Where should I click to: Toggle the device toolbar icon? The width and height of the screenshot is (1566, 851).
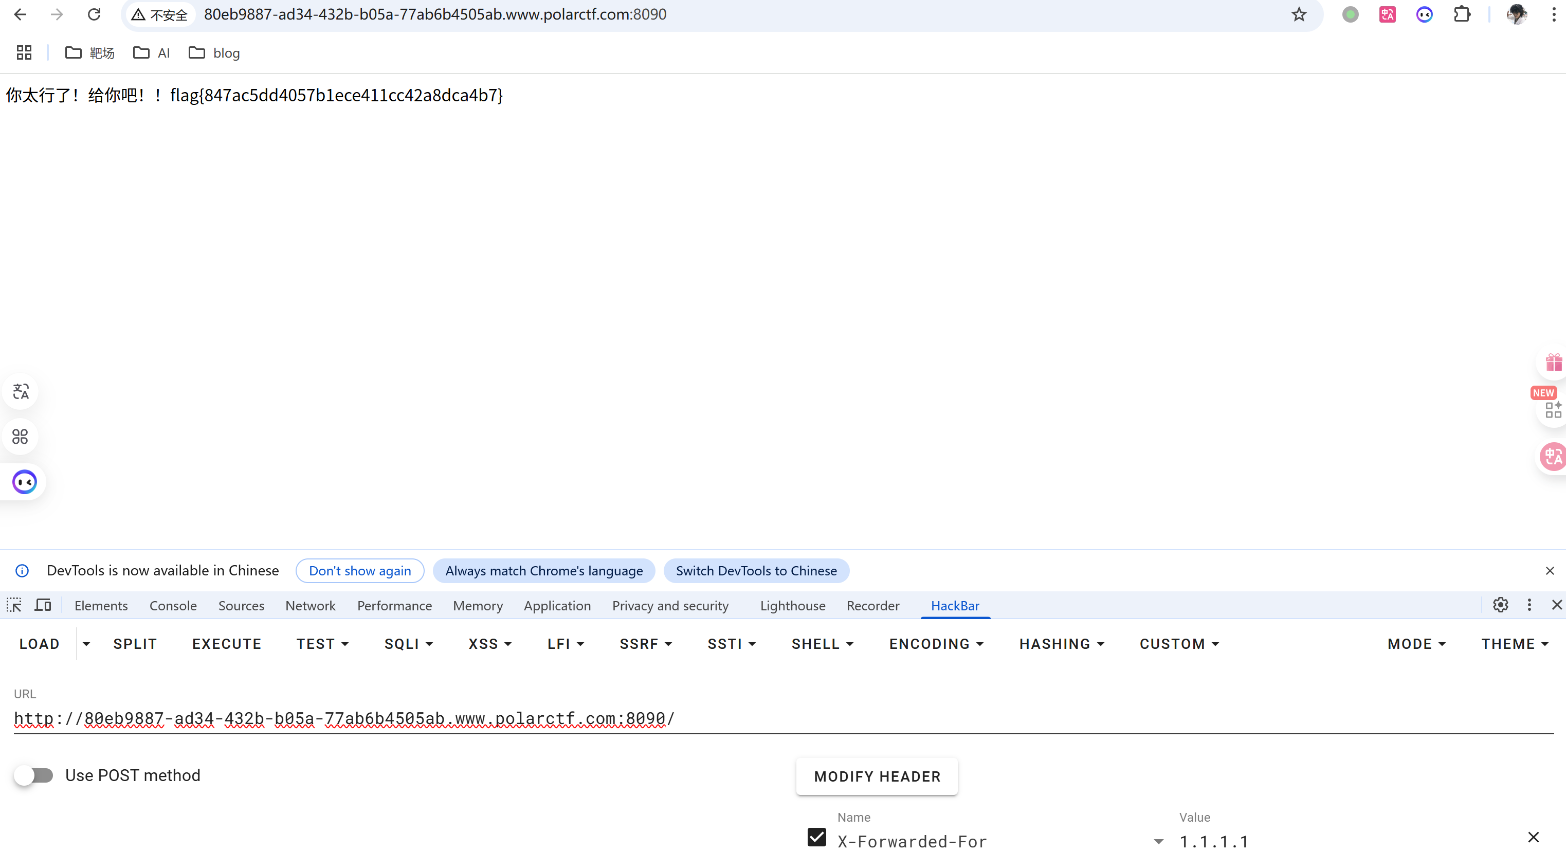43,605
